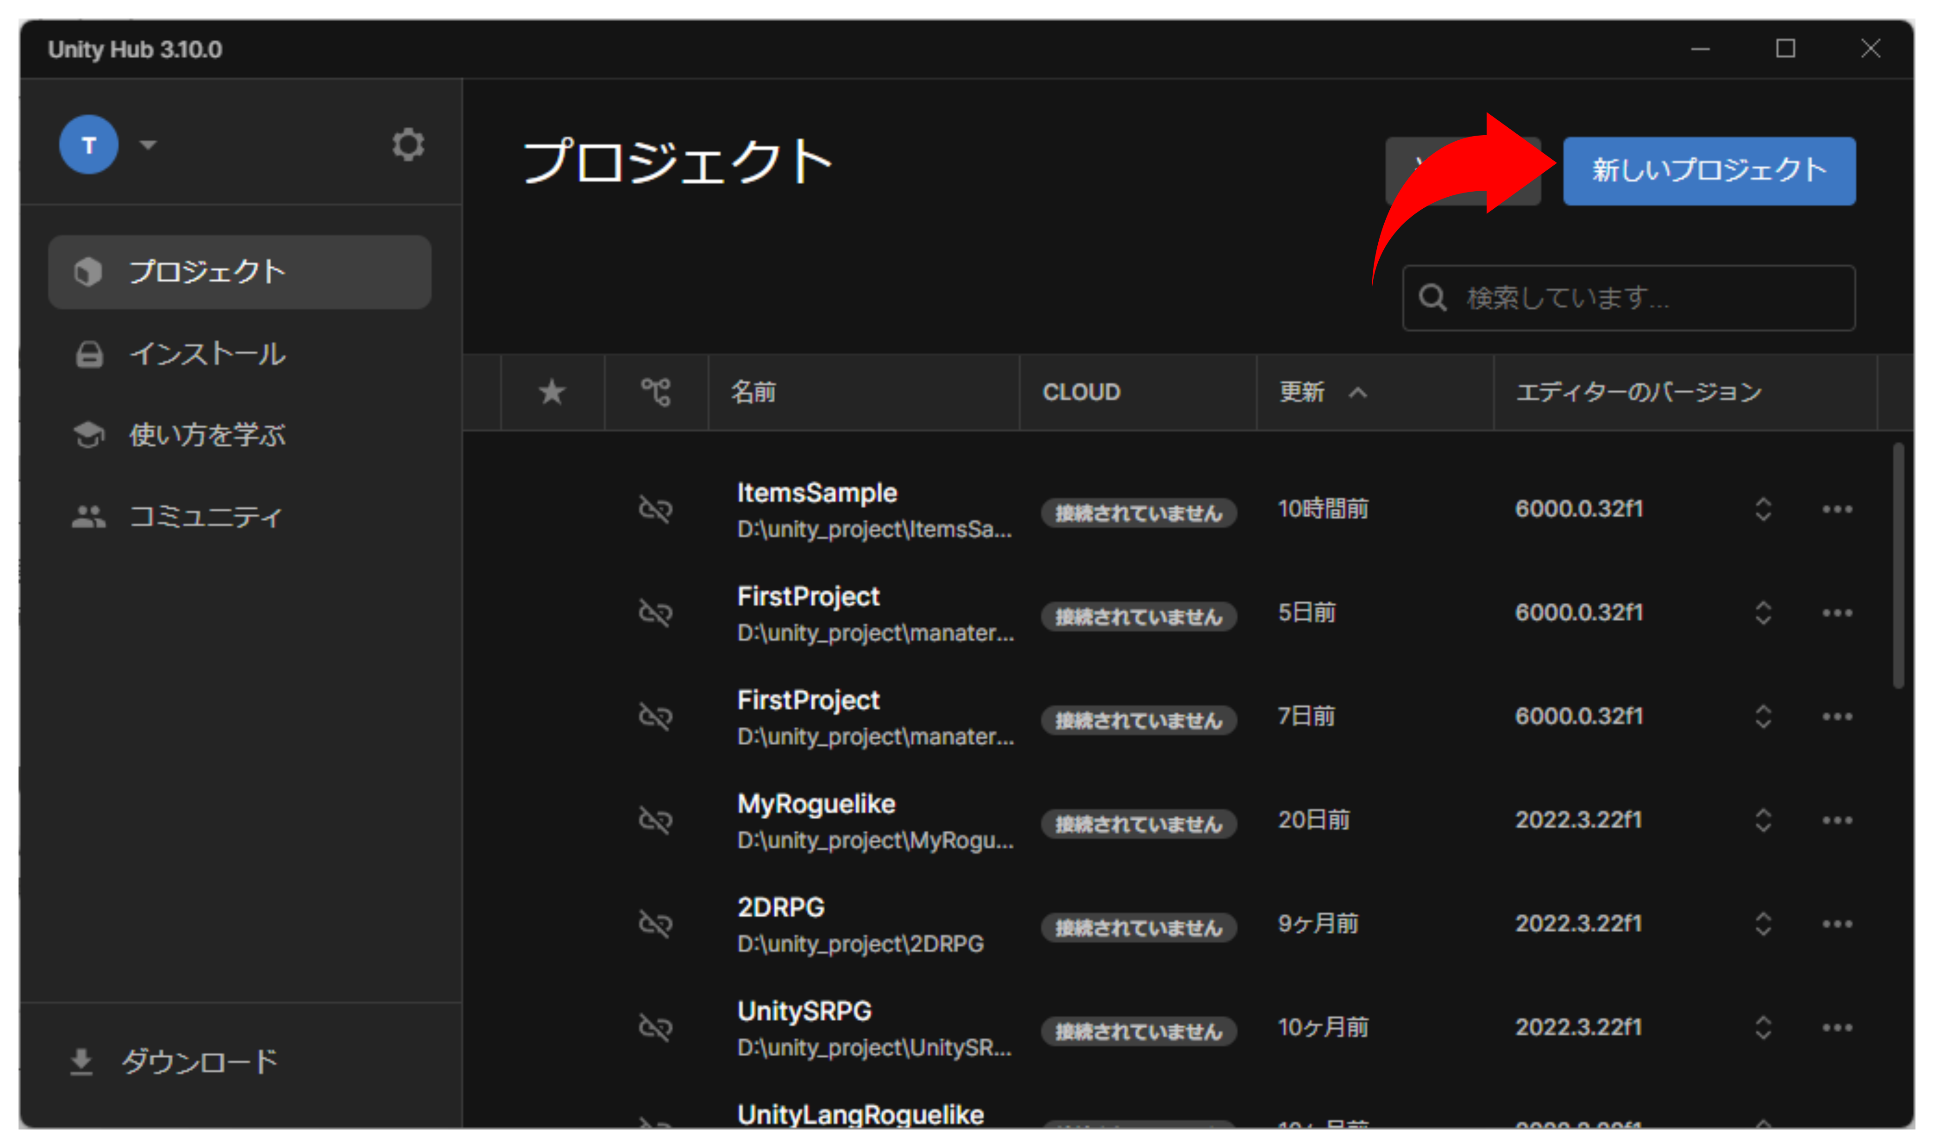Open the settings gear in the sidebar
Screen dimensions: 1934x1148
click(x=408, y=145)
